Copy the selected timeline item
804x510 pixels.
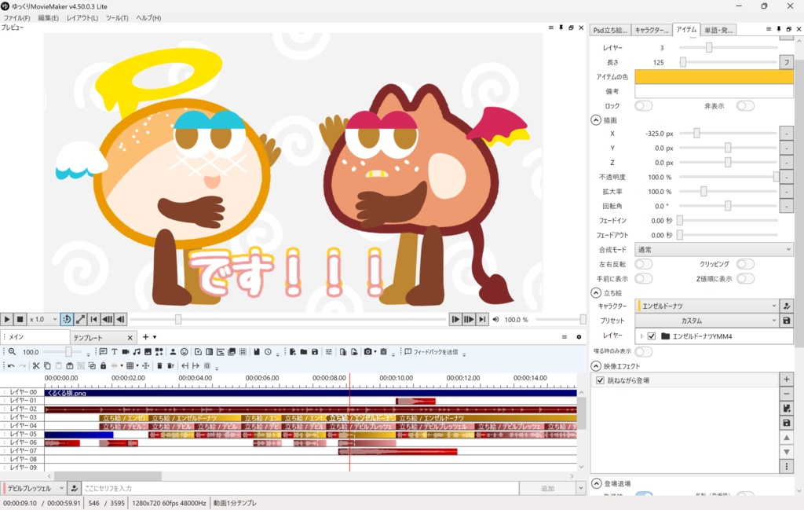pos(47,366)
